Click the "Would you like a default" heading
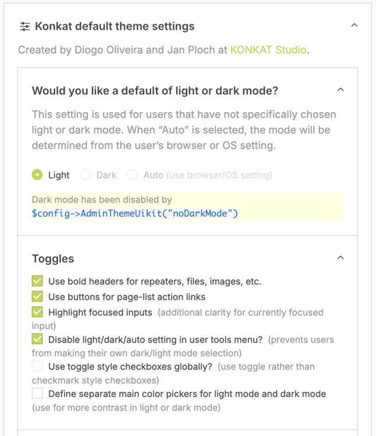Viewport: 376px width, 436px height. click(155, 91)
